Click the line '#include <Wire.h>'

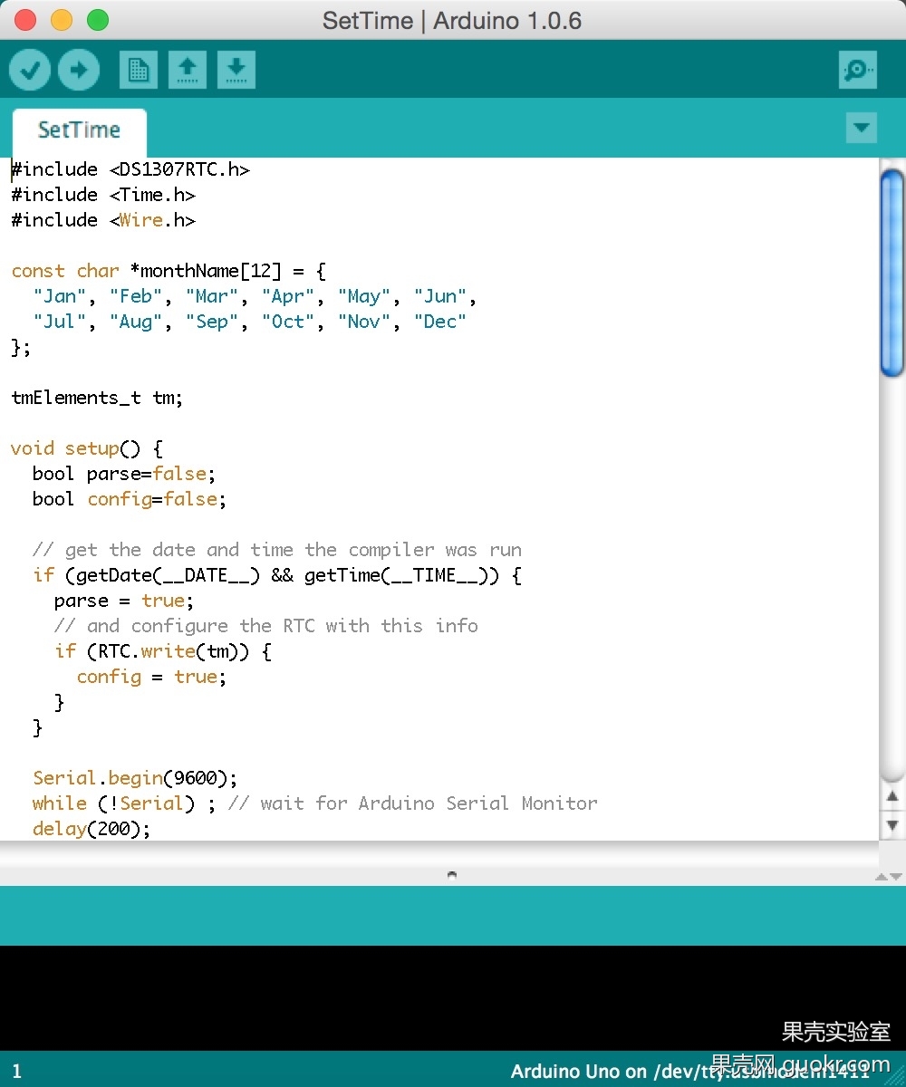click(x=103, y=220)
